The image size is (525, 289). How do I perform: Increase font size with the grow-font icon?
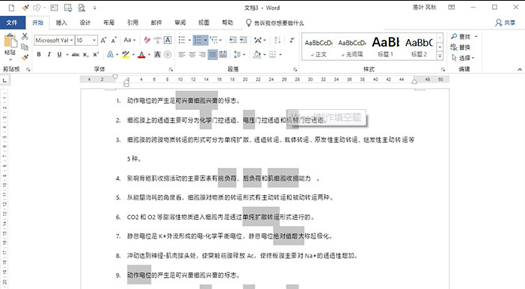(104, 40)
